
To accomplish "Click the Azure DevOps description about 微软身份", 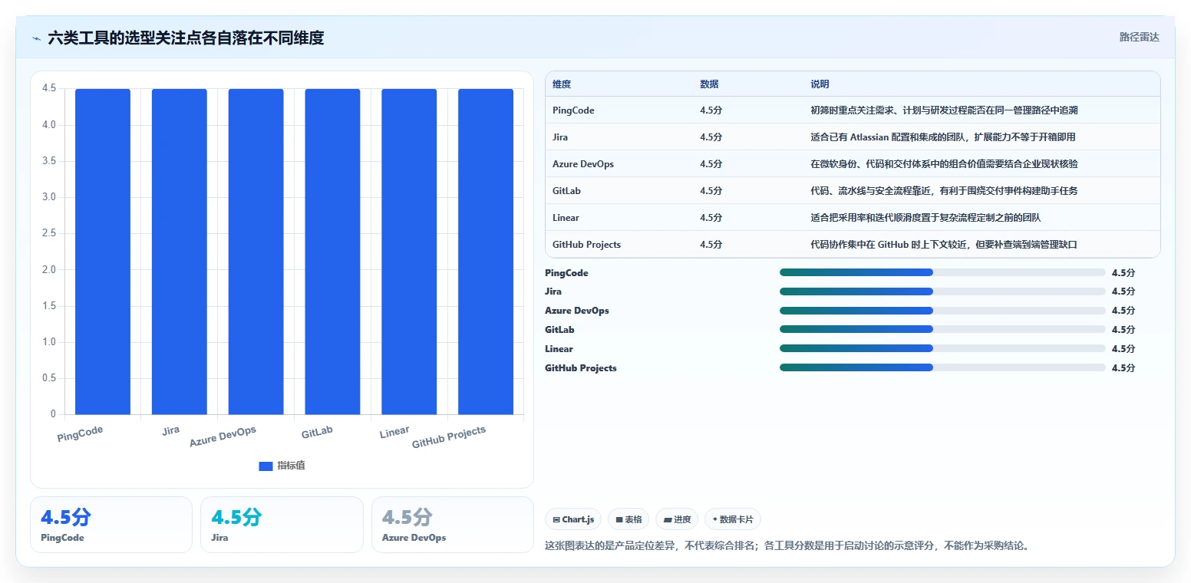I will pyautogui.click(x=945, y=164).
